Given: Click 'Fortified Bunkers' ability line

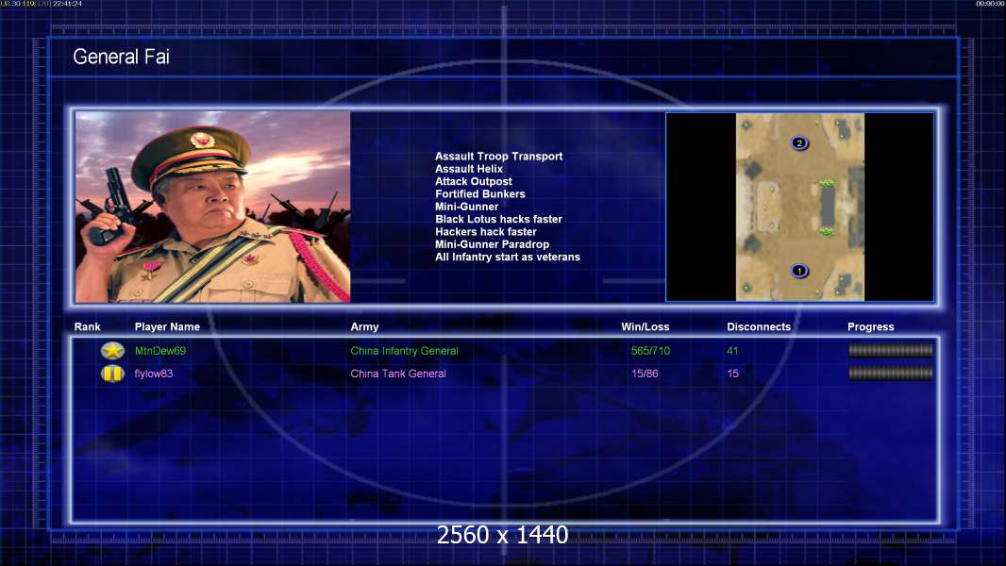Looking at the screenshot, I should [480, 193].
